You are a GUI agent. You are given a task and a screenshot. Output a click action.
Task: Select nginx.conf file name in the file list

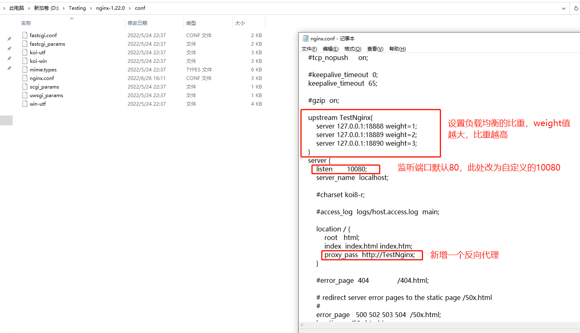[x=42, y=78]
